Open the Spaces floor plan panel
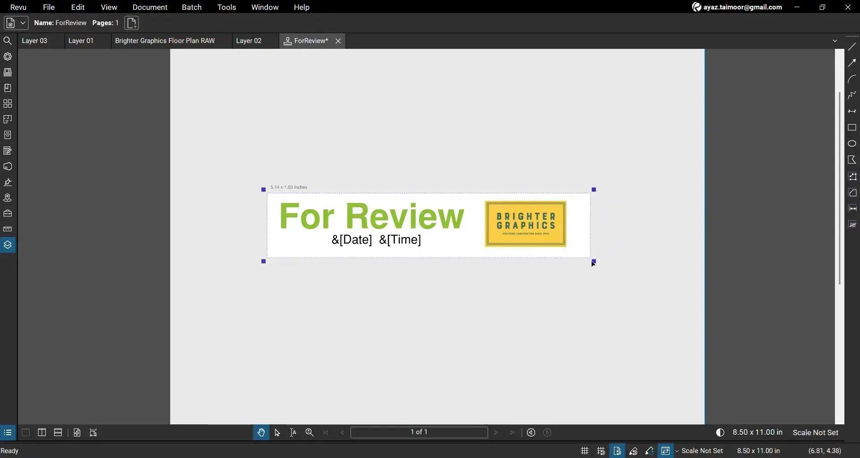Image resolution: width=860 pixels, height=458 pixels. (8, 119)
